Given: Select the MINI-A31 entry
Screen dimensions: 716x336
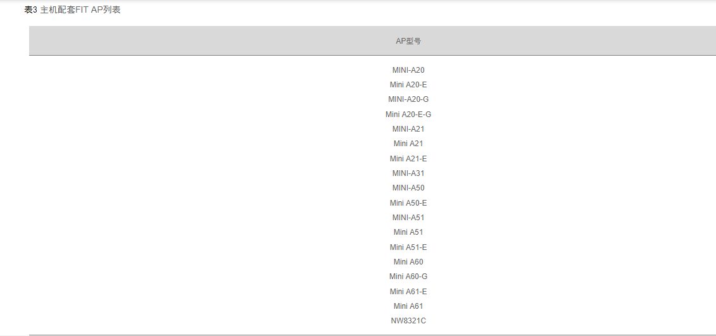Looking at the screenshot, I should [x=408, y=173].
